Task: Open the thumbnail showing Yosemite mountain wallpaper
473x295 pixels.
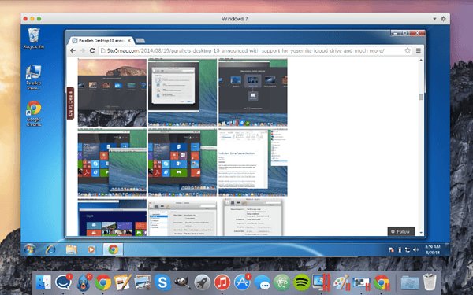Action: coord(112,92)
